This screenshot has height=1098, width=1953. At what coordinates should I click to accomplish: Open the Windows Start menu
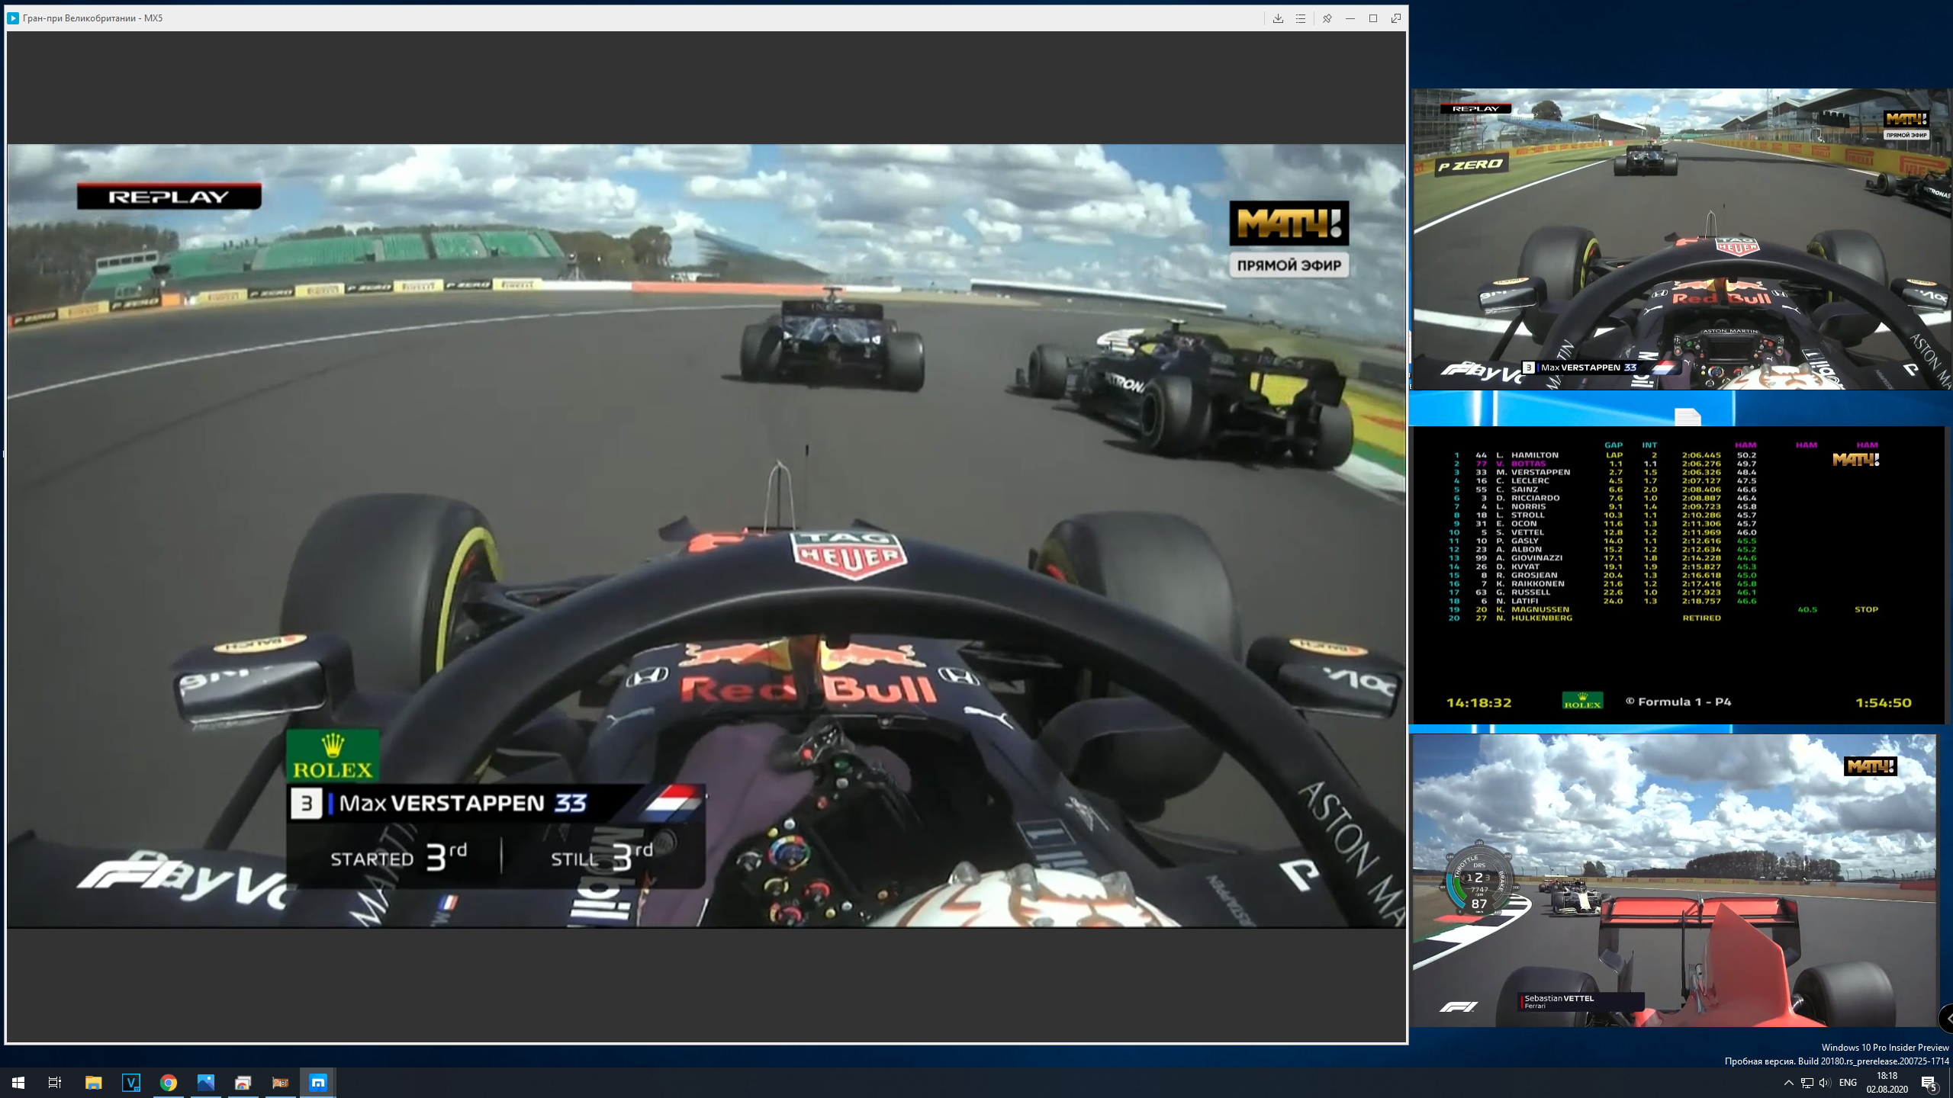[18, 1082]
